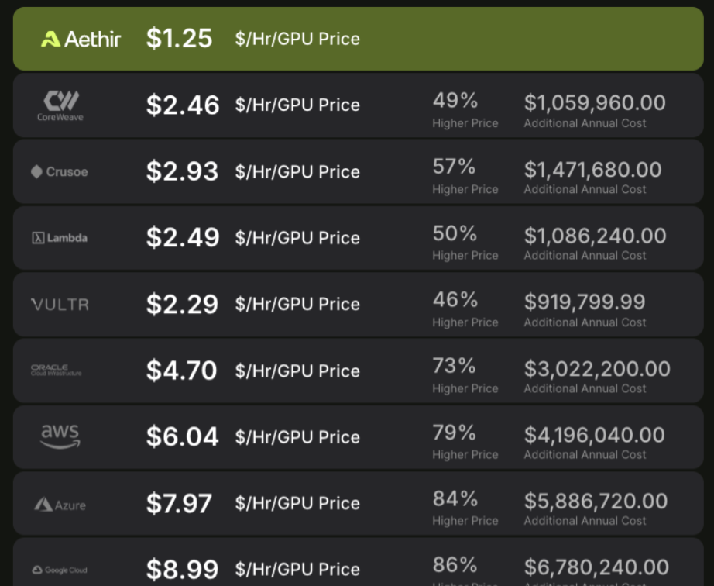Select the $2.49 price value
The width and height of the screenshot is (714, 586).
click(183, 238)
